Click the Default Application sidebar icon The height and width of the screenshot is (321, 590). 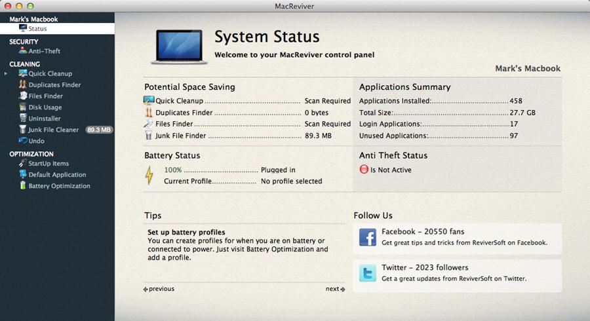click(x=23, y=174)
